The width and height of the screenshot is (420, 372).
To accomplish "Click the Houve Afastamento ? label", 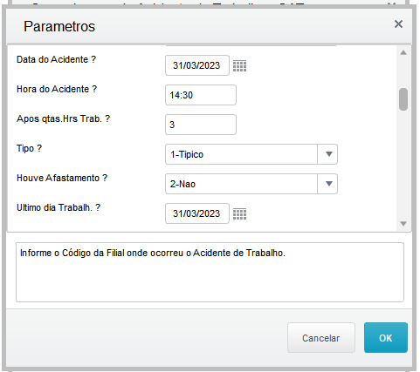I will pos(62,178).
